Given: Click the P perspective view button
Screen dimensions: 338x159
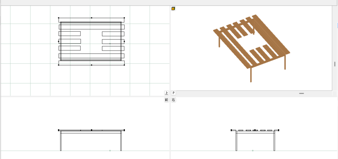Looking at the screenshot, I should [x=174, y=93].
